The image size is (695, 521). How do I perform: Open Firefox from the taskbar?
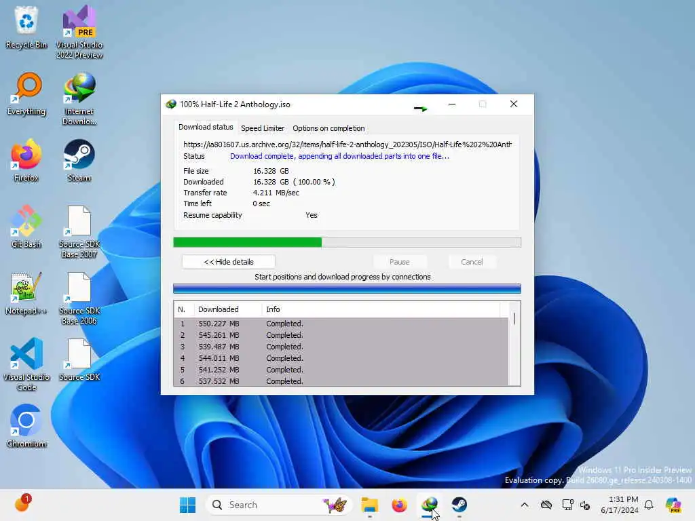[x=399, y=505]
